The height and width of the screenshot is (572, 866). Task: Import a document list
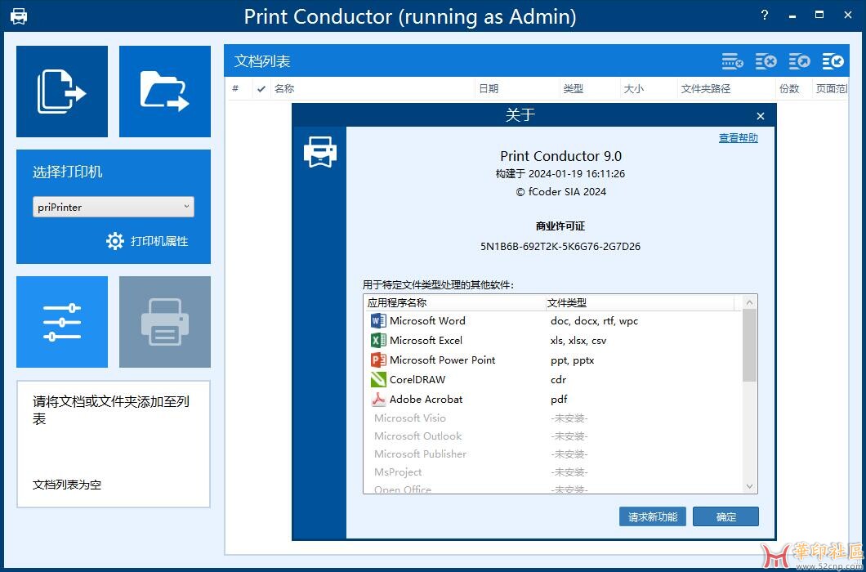click(833, 61)
